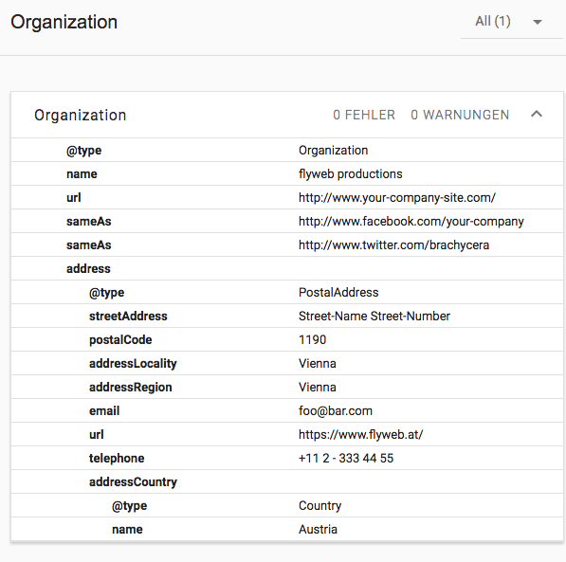The width and height of the screenshot is (566, 562).
Task: Click the name value flyweb productions
Action: tap(350, 174)
